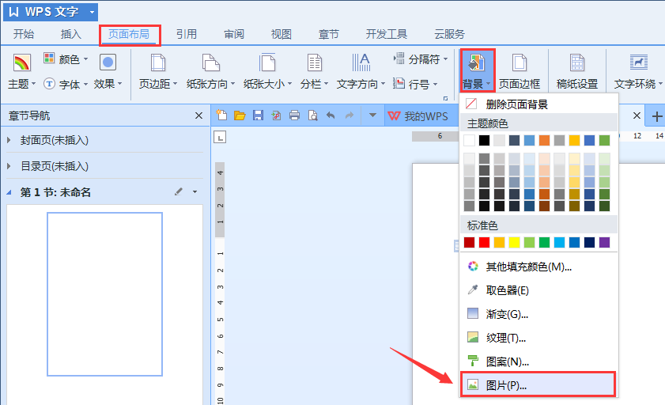Viewport: 665px width, 405px height.
Task: Open the 主题 (Theme) gallery
Action: [21, 72]
